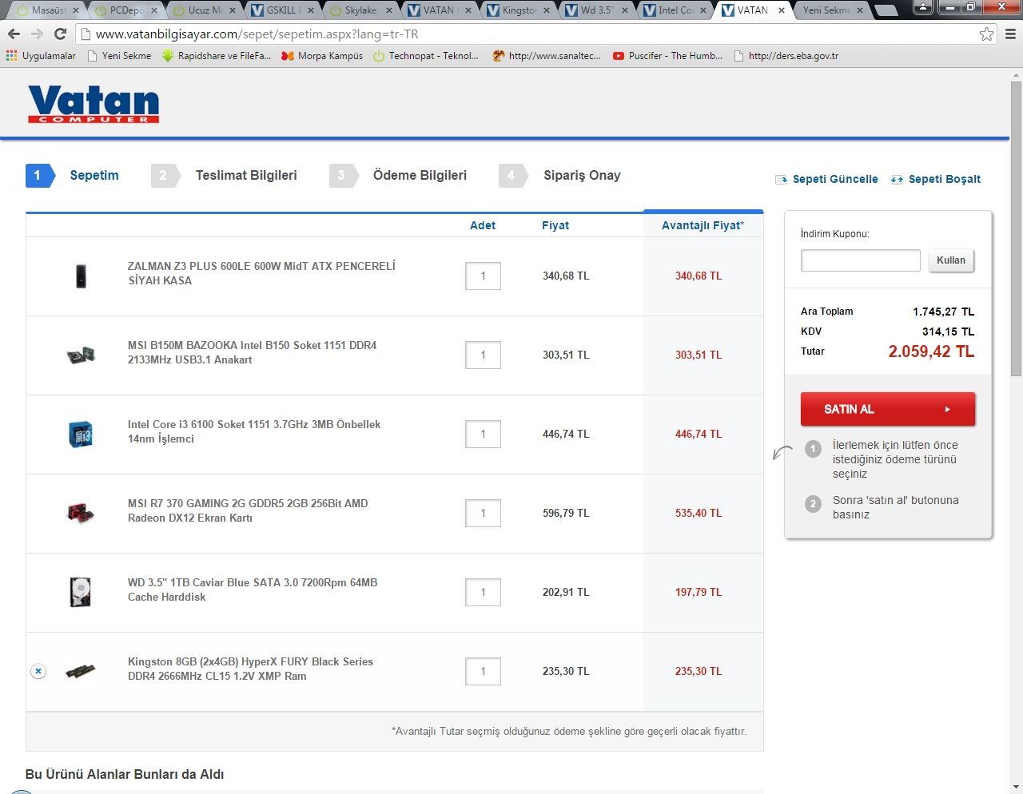Click the quantity field for MSI B150M BAZOOKA
1023x794 pixels.
tap(483, 355)
